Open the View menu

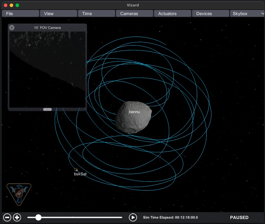pyautogui.click(x=58, y=13)
